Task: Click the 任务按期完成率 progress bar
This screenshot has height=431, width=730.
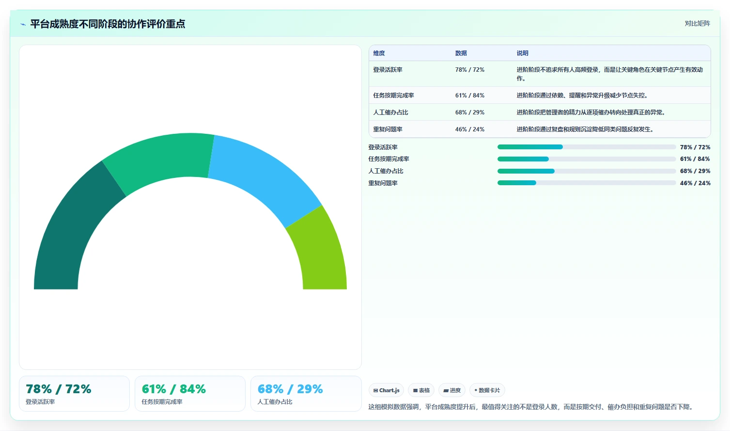Action: 587,159
